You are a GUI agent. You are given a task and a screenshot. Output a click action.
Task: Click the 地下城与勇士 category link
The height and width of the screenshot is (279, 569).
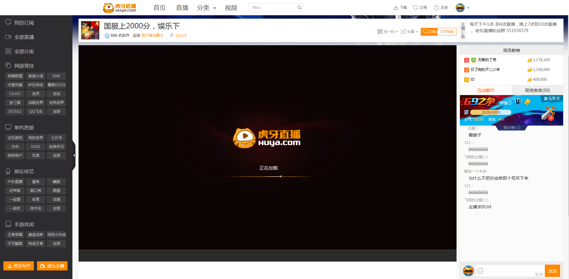click(152, 35)
